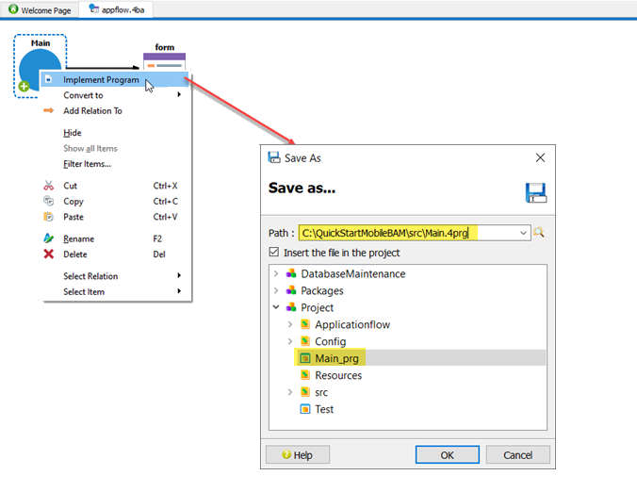This screenshot has width=637, height=492.
Task: Click the Implement Program document icon
Action: 48,79
